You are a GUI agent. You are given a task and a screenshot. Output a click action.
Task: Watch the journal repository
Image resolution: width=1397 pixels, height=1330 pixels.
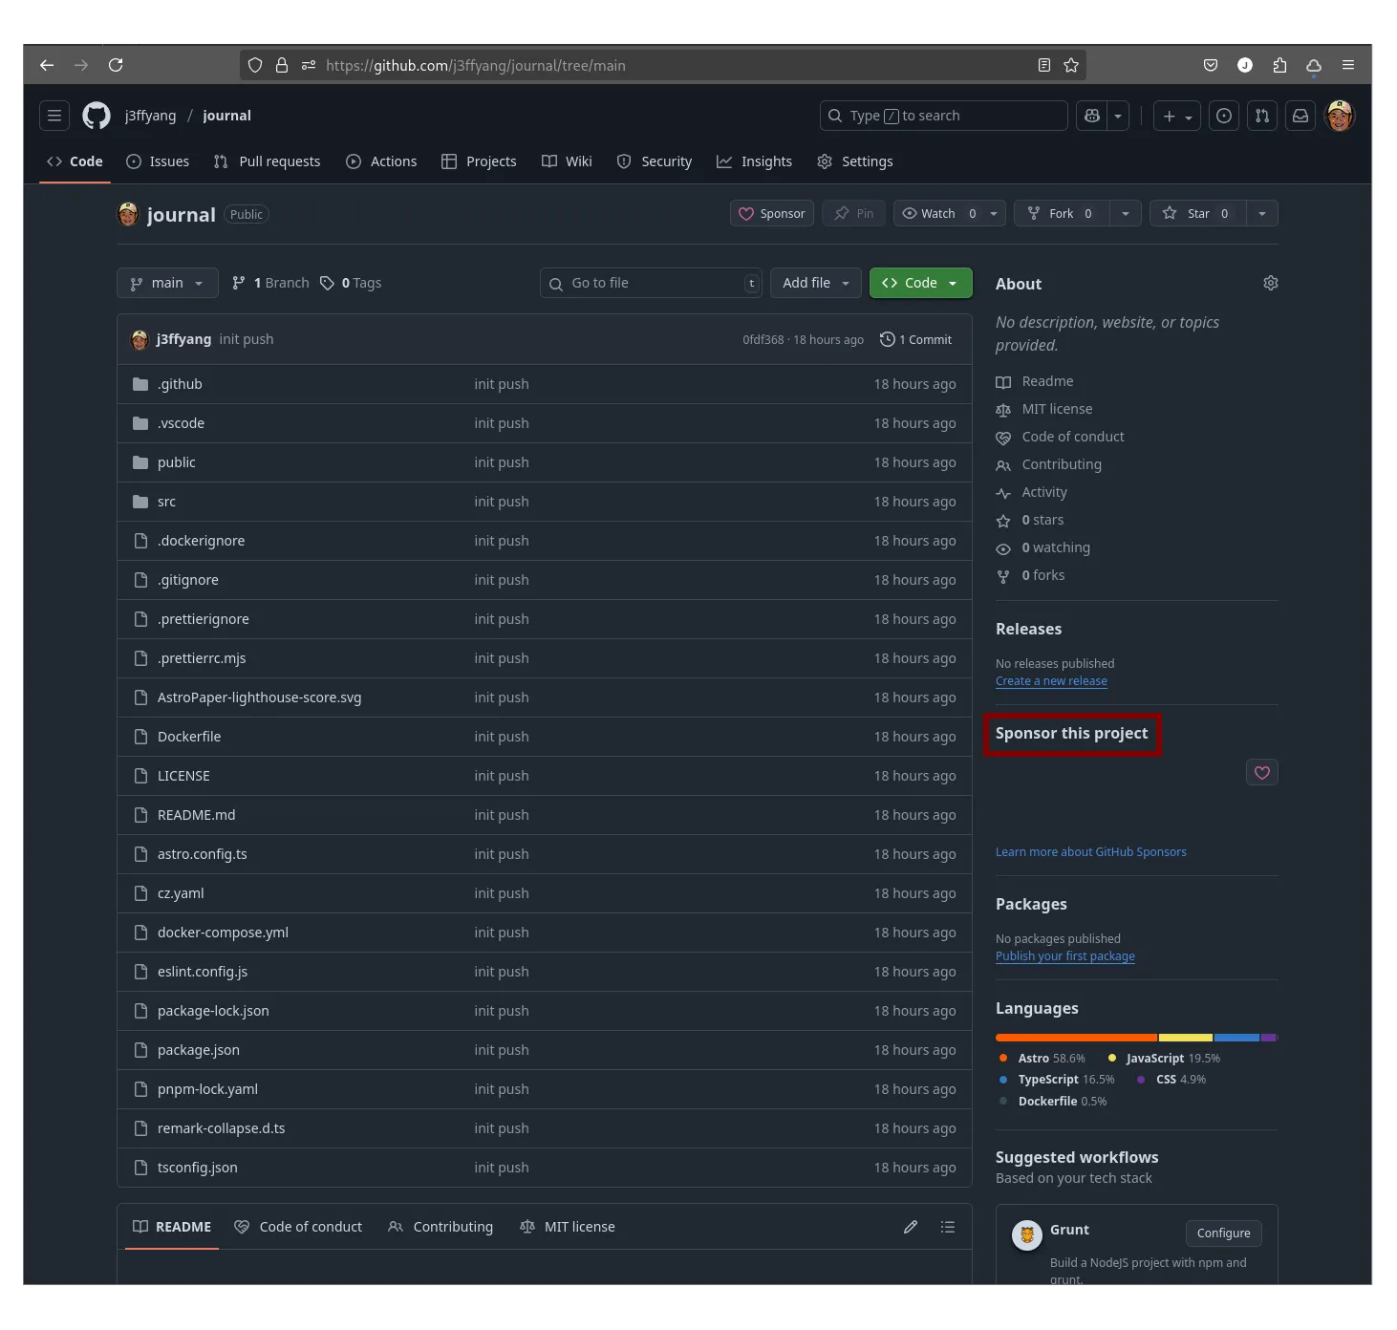click(949, 213)
